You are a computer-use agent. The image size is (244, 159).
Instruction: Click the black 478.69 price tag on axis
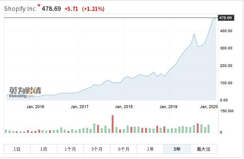click(x=225, y=18)
